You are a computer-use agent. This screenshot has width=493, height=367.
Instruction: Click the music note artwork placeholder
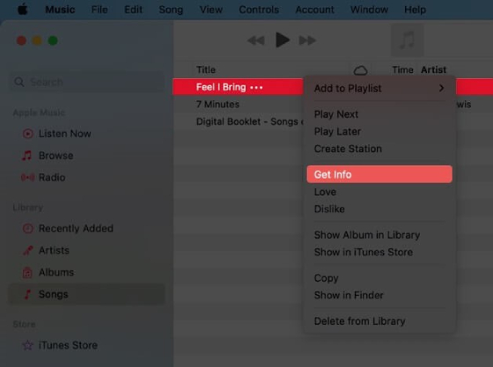click(407, 40)
